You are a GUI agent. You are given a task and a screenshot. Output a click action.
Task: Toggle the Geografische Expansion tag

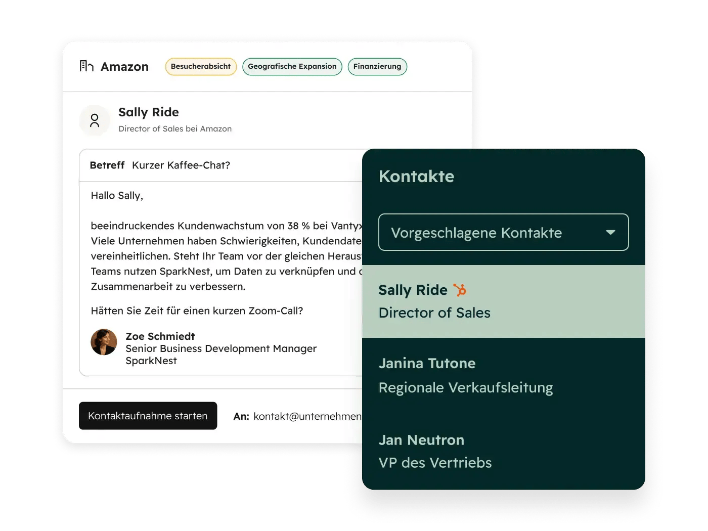point(292,66)
